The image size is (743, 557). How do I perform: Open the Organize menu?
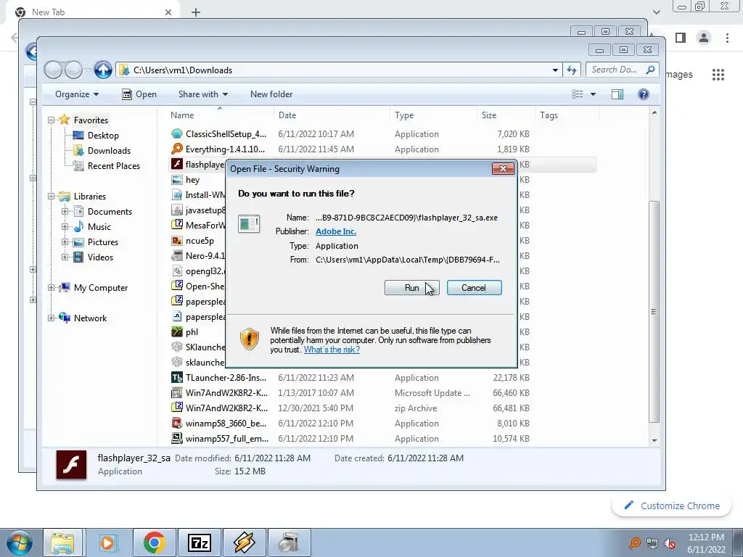(x=77, y=94)
